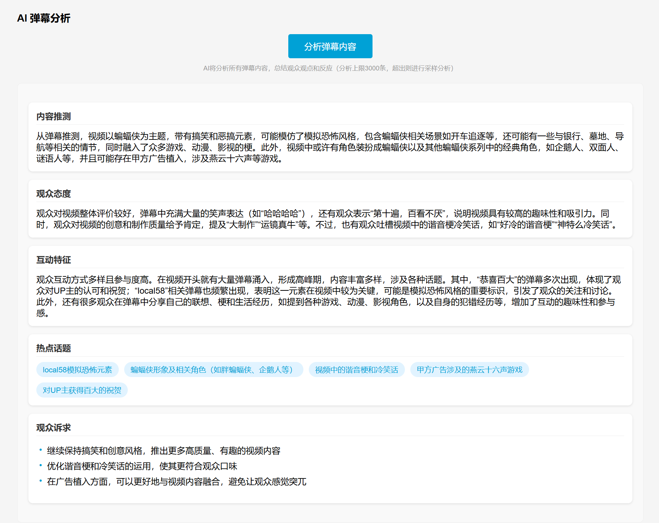Screen dimensions: 659x523
Task: Click the 热点话题 section heading
Action: pos(54,348)
